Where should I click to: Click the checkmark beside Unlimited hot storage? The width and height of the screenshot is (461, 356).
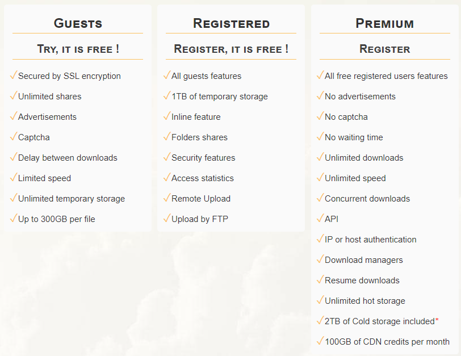(320, 300)
